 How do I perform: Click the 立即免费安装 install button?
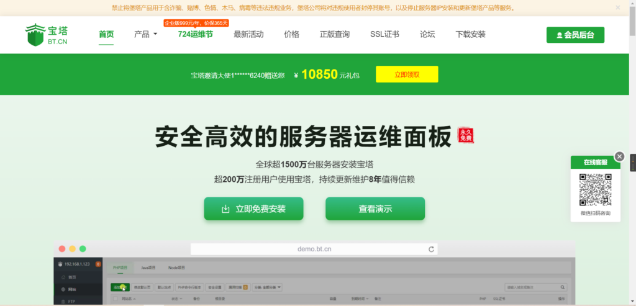(253, 209)
